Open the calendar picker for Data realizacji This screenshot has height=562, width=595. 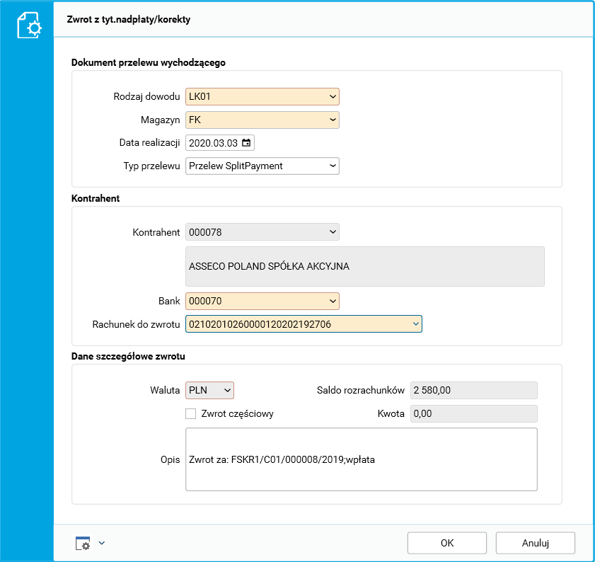click(245, 143)
